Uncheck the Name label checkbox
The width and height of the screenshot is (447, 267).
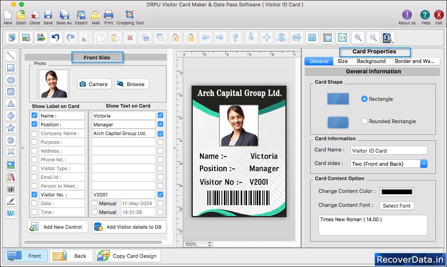click(34, 115)
